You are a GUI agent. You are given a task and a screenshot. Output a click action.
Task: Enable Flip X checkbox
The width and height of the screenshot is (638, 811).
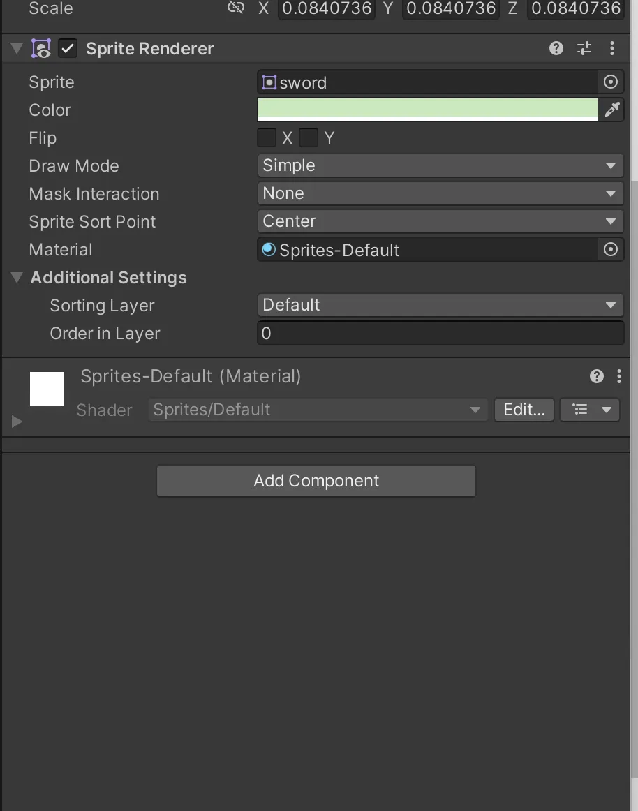267,137
